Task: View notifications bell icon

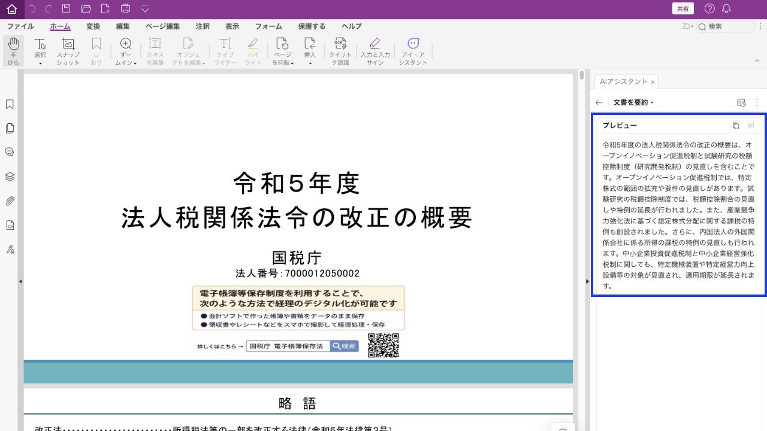Action: 726,8
